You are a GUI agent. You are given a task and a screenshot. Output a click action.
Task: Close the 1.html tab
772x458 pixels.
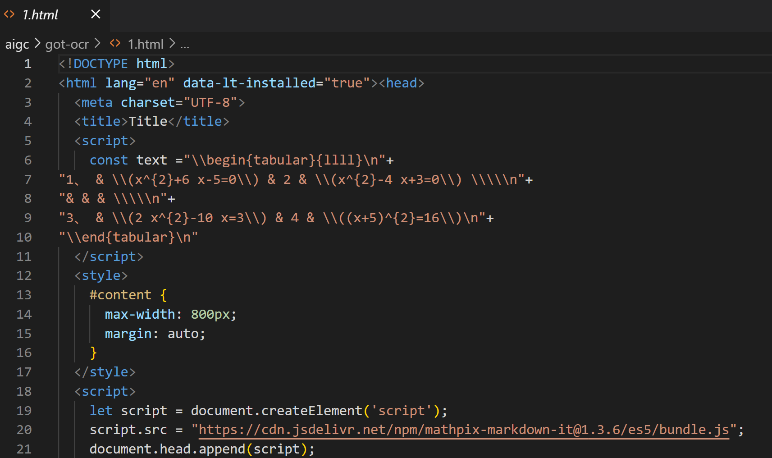pyautogui.click(x=96, y=14)
